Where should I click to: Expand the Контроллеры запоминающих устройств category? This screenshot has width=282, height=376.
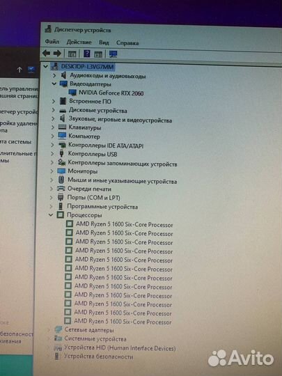pos(52,162)
